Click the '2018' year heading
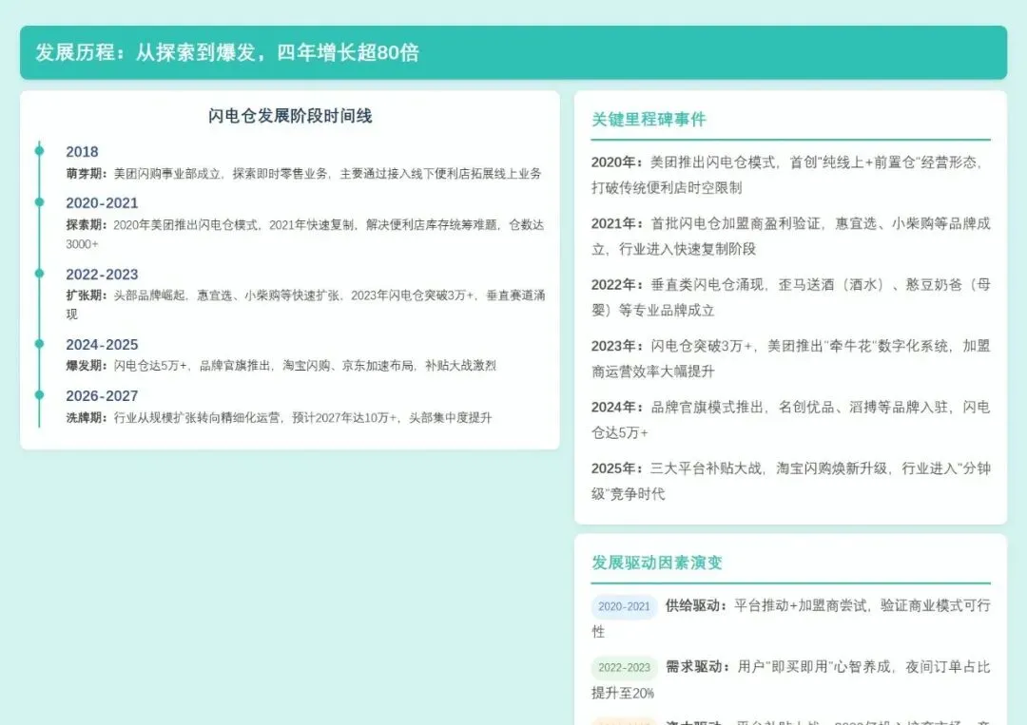 coord(82,152)
